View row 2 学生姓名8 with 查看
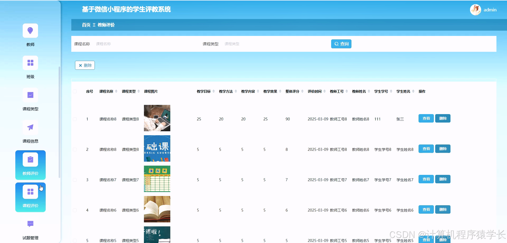Screen dimensions: 507x243 tap(426, 149)
